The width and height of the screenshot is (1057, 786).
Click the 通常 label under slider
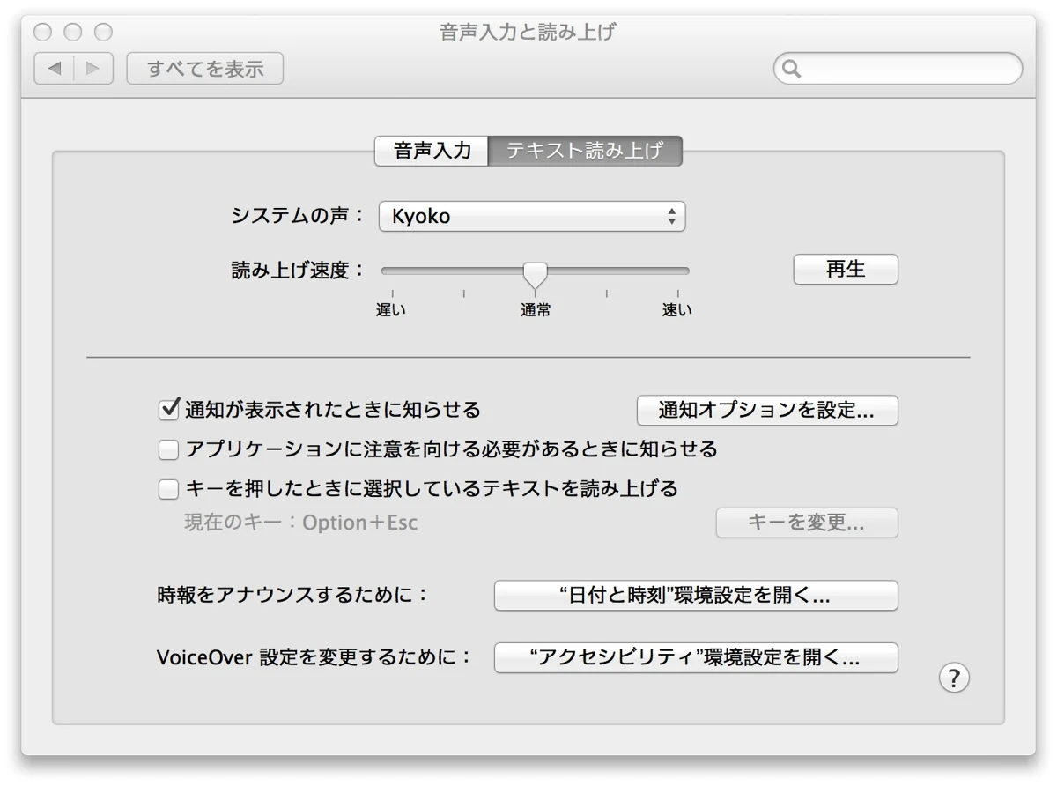pyautogui.click(x=535, y=310)
